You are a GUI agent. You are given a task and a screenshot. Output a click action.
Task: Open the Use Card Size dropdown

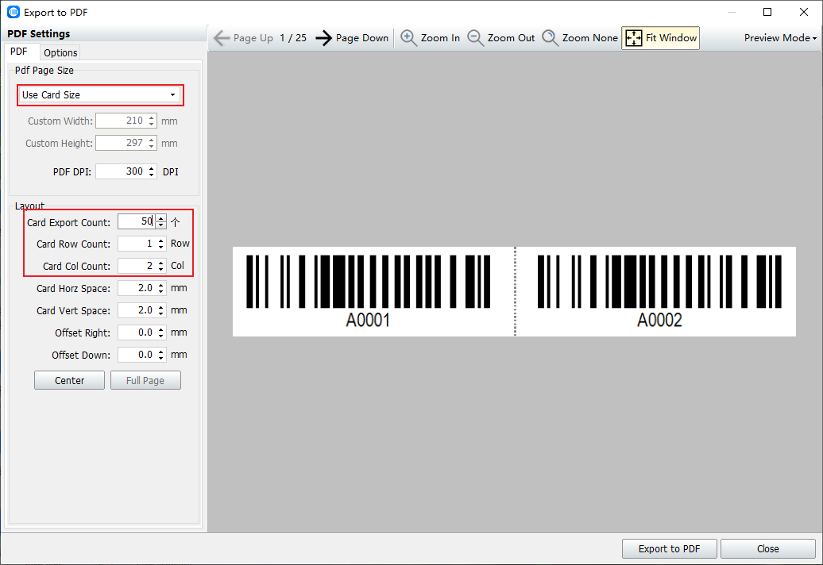point(100,95)
